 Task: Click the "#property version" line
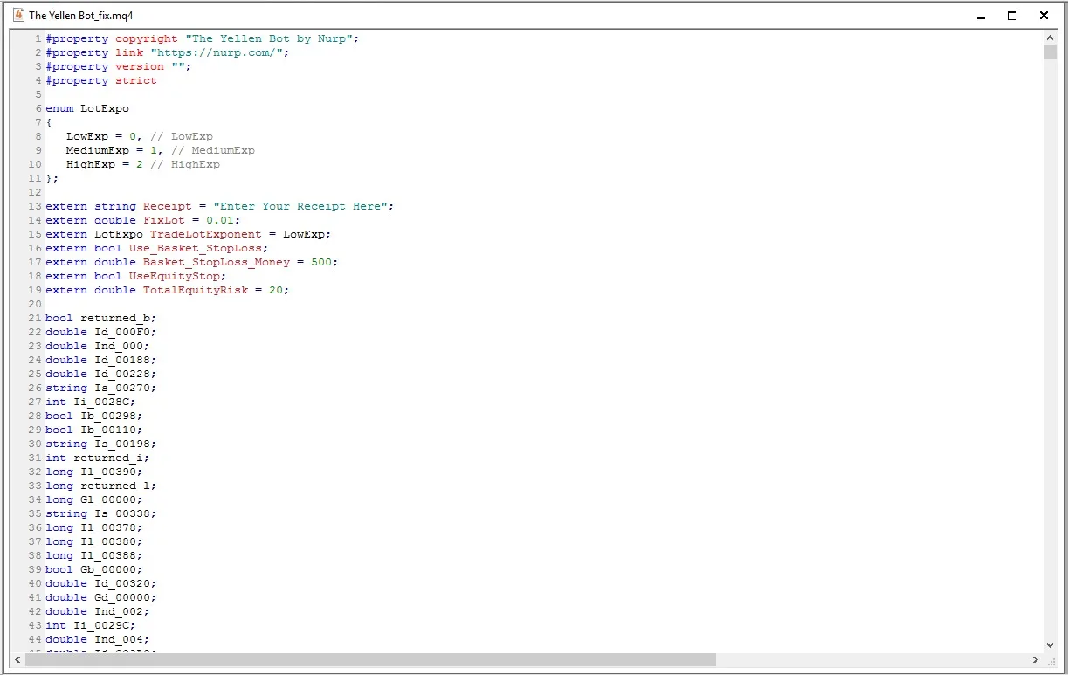click(118, 66)
